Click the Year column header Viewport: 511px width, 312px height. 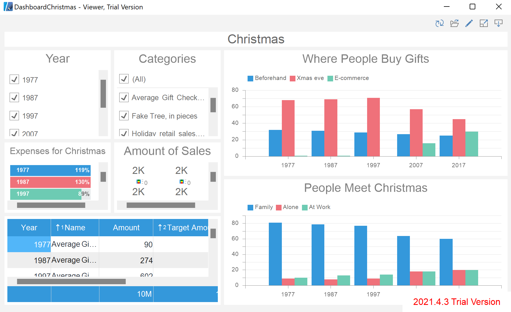29,227
